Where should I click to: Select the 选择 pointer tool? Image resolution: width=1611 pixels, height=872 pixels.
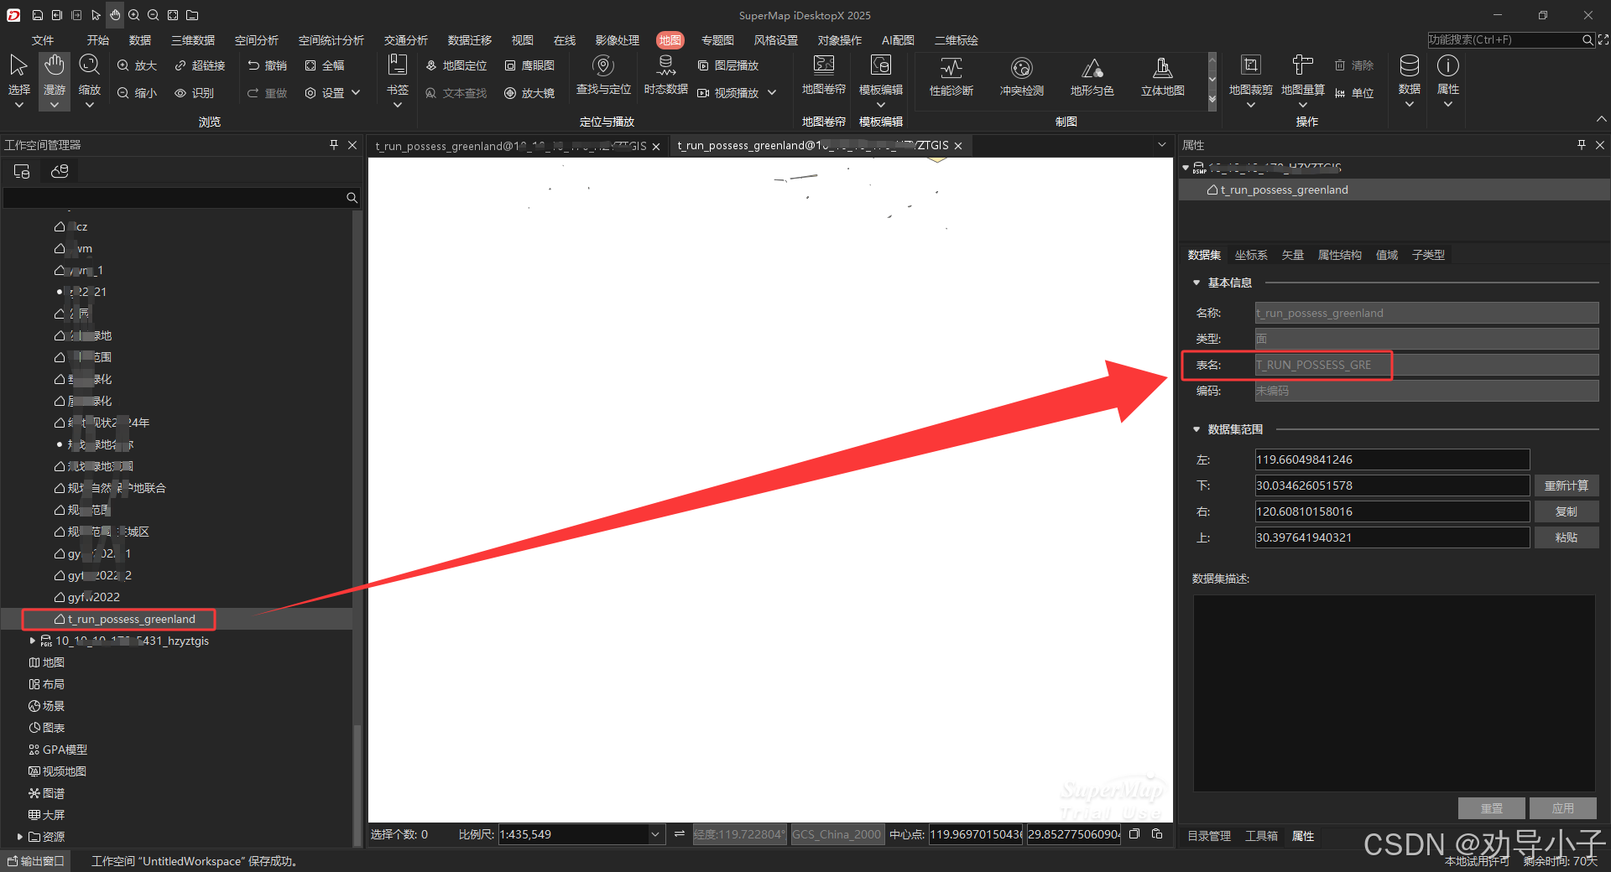(18, 75)
